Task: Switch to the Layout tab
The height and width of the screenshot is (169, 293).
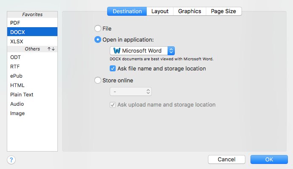Action: [x=160, y=11]
